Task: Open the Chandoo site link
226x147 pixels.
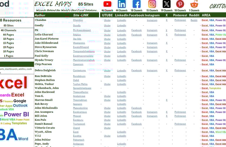Action: (x=78, y=20)
